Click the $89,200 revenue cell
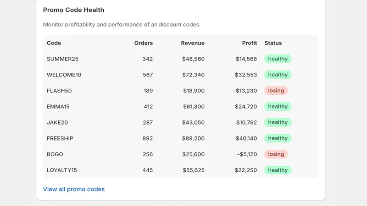Viewport: 367px width, 206px height. click(193, 138)
